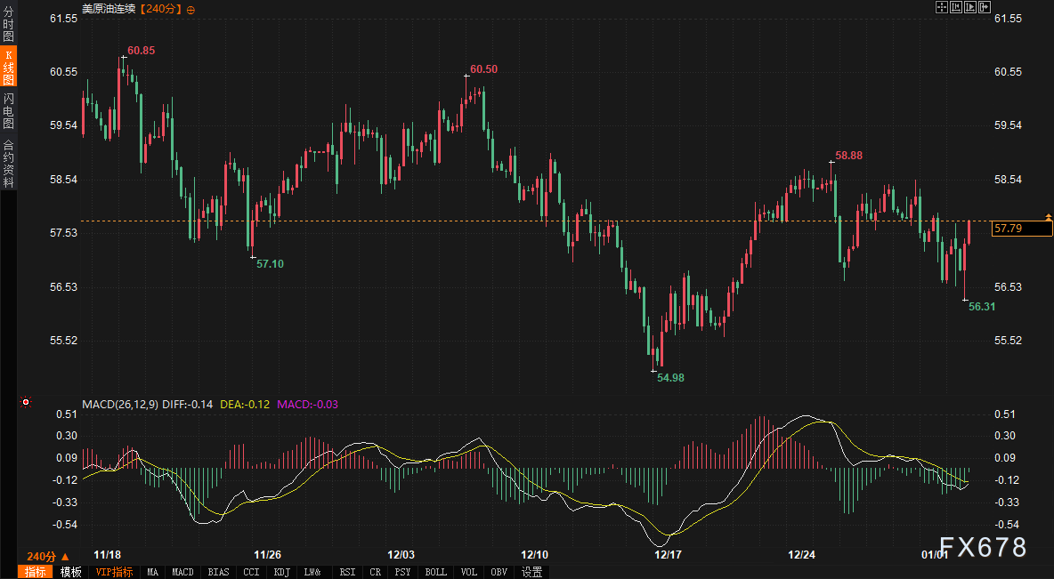Enable the BOLL indicator overlay
Image resolution: width=1054 pixels, height=579 pixels.
tap(435, 572)
